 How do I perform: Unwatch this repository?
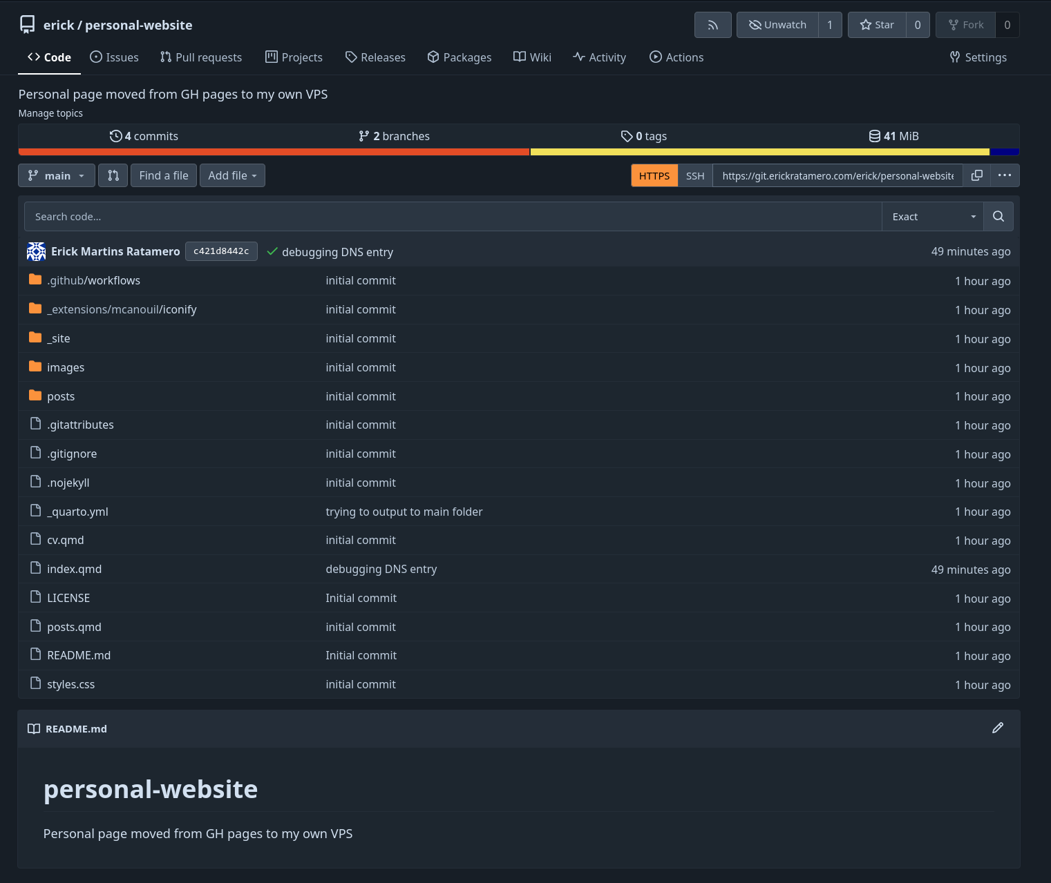[777, 25]
